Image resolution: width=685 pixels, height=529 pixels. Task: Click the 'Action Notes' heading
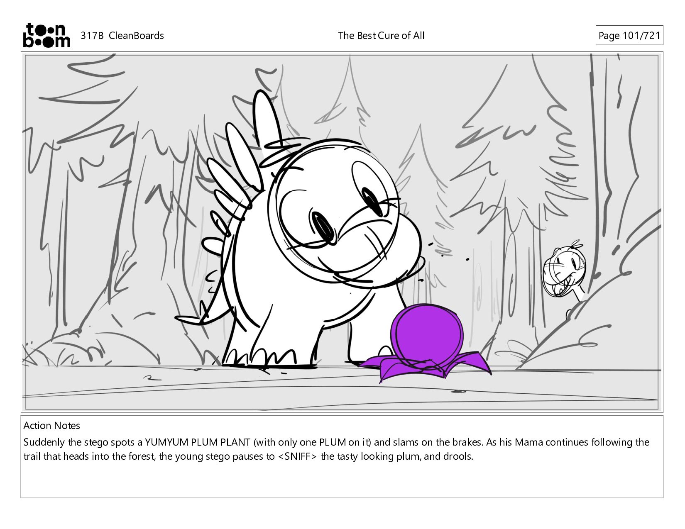(x=52, y=425)
